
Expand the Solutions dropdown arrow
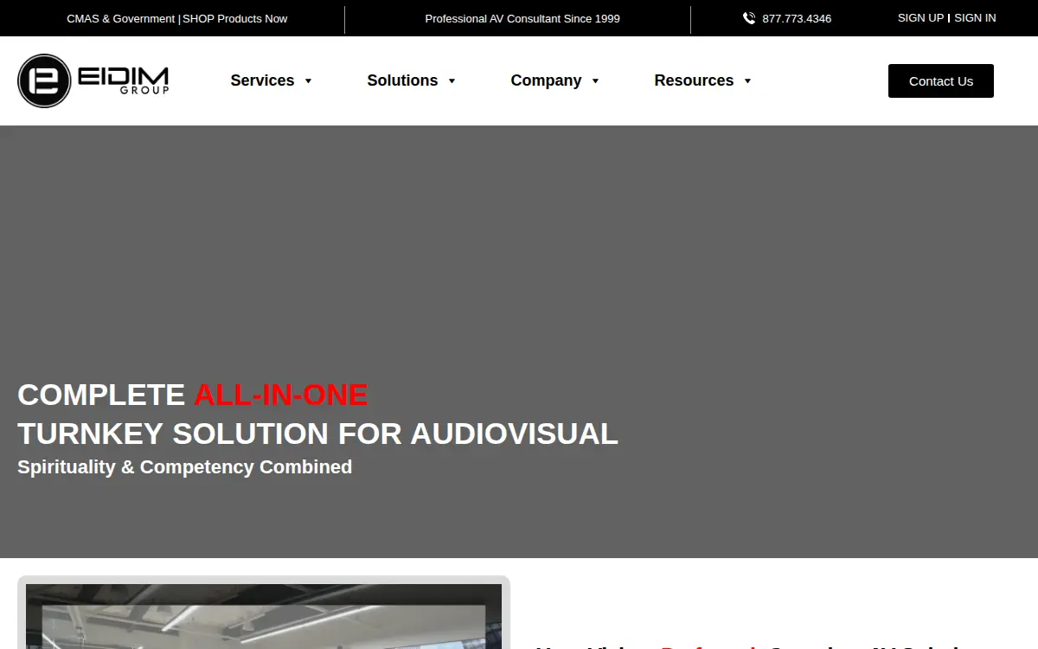452,80
